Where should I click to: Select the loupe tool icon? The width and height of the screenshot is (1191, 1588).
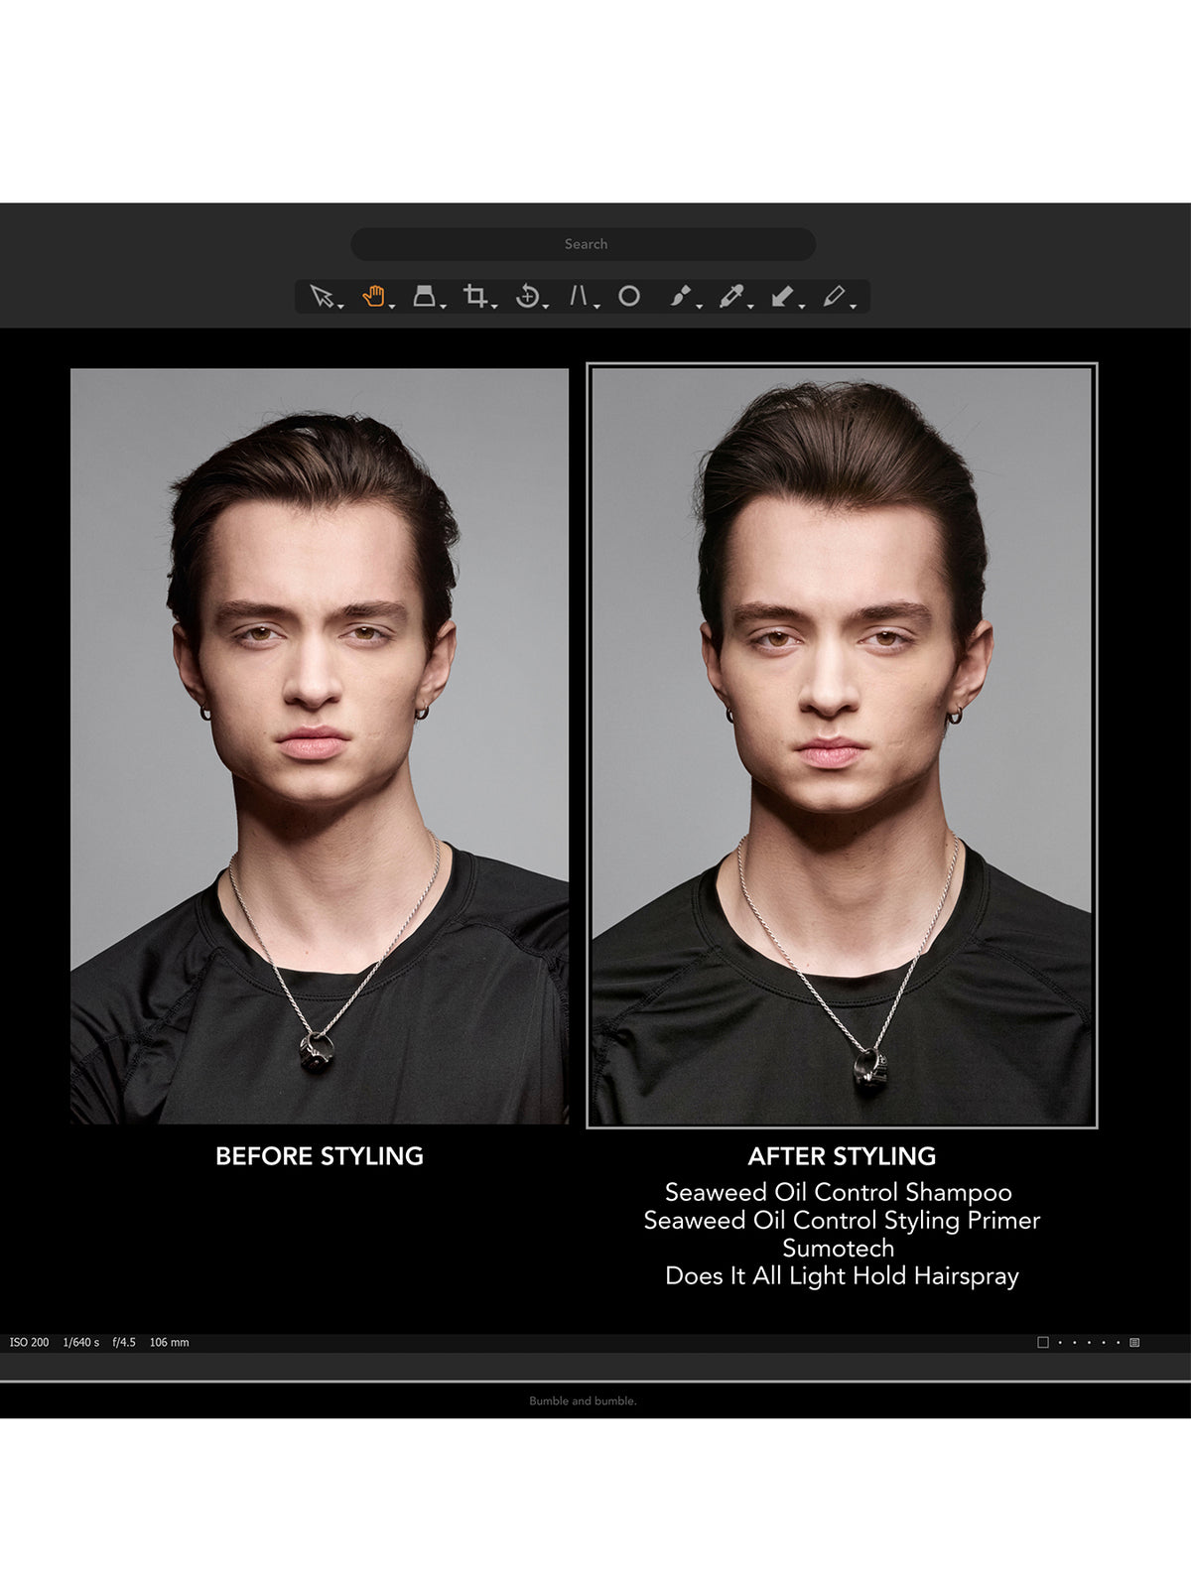(424, 296)
